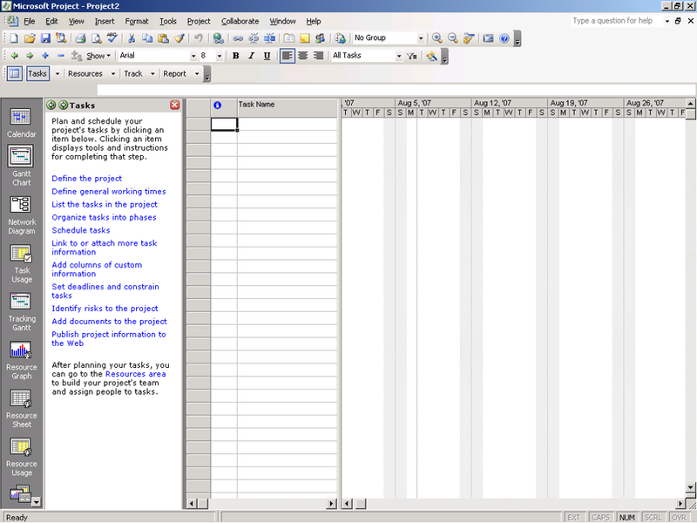The width and height of the screenshot is (697, 523).
Task: Open Print Preview icon
Action: point(96,38)
